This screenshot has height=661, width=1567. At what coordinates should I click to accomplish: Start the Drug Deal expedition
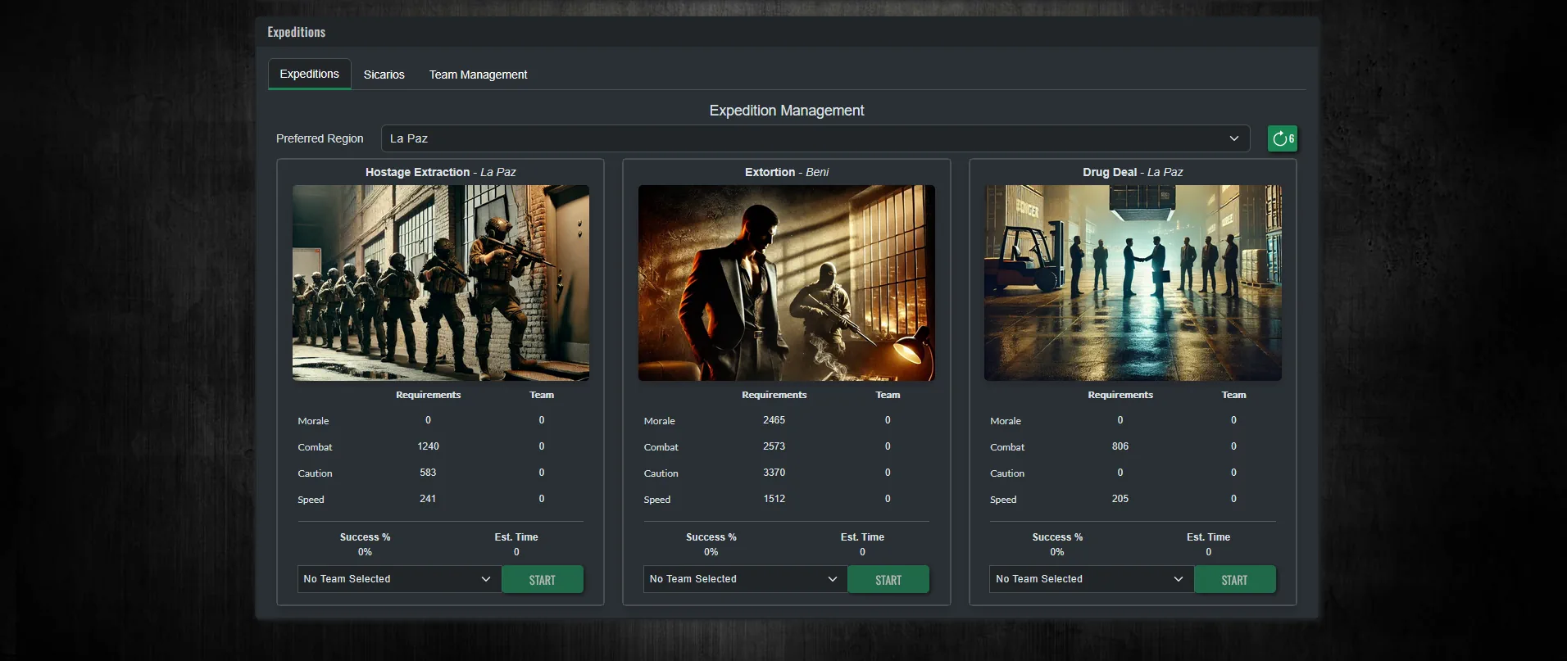coord(1234,579)
